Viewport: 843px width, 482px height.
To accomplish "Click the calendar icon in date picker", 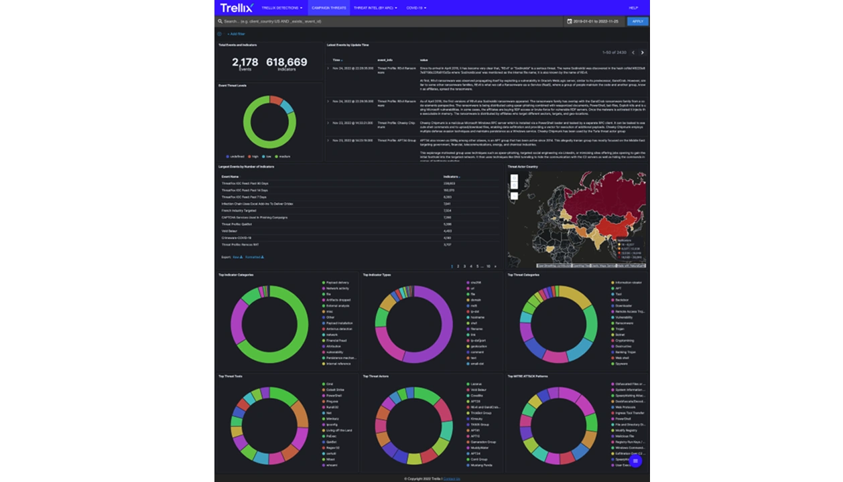I will coord(570,21).
